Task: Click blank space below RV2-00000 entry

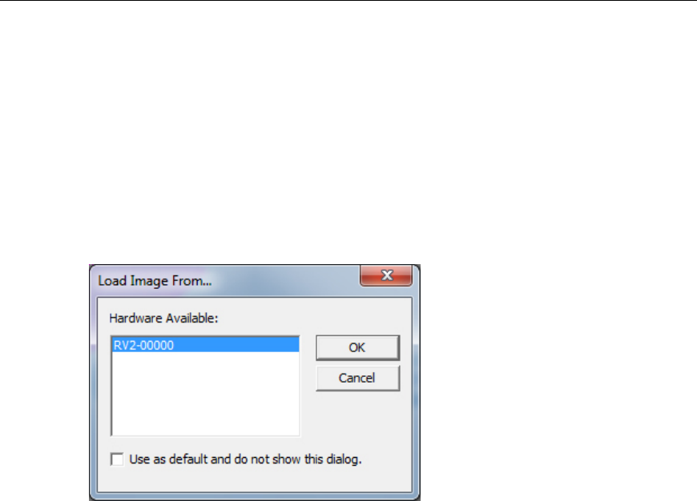Action: coord(205,393)
